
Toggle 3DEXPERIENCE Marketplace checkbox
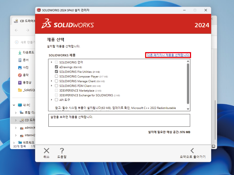(56, 90)
